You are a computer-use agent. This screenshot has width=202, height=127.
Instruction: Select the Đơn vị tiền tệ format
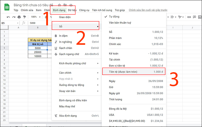pos(134,66)
